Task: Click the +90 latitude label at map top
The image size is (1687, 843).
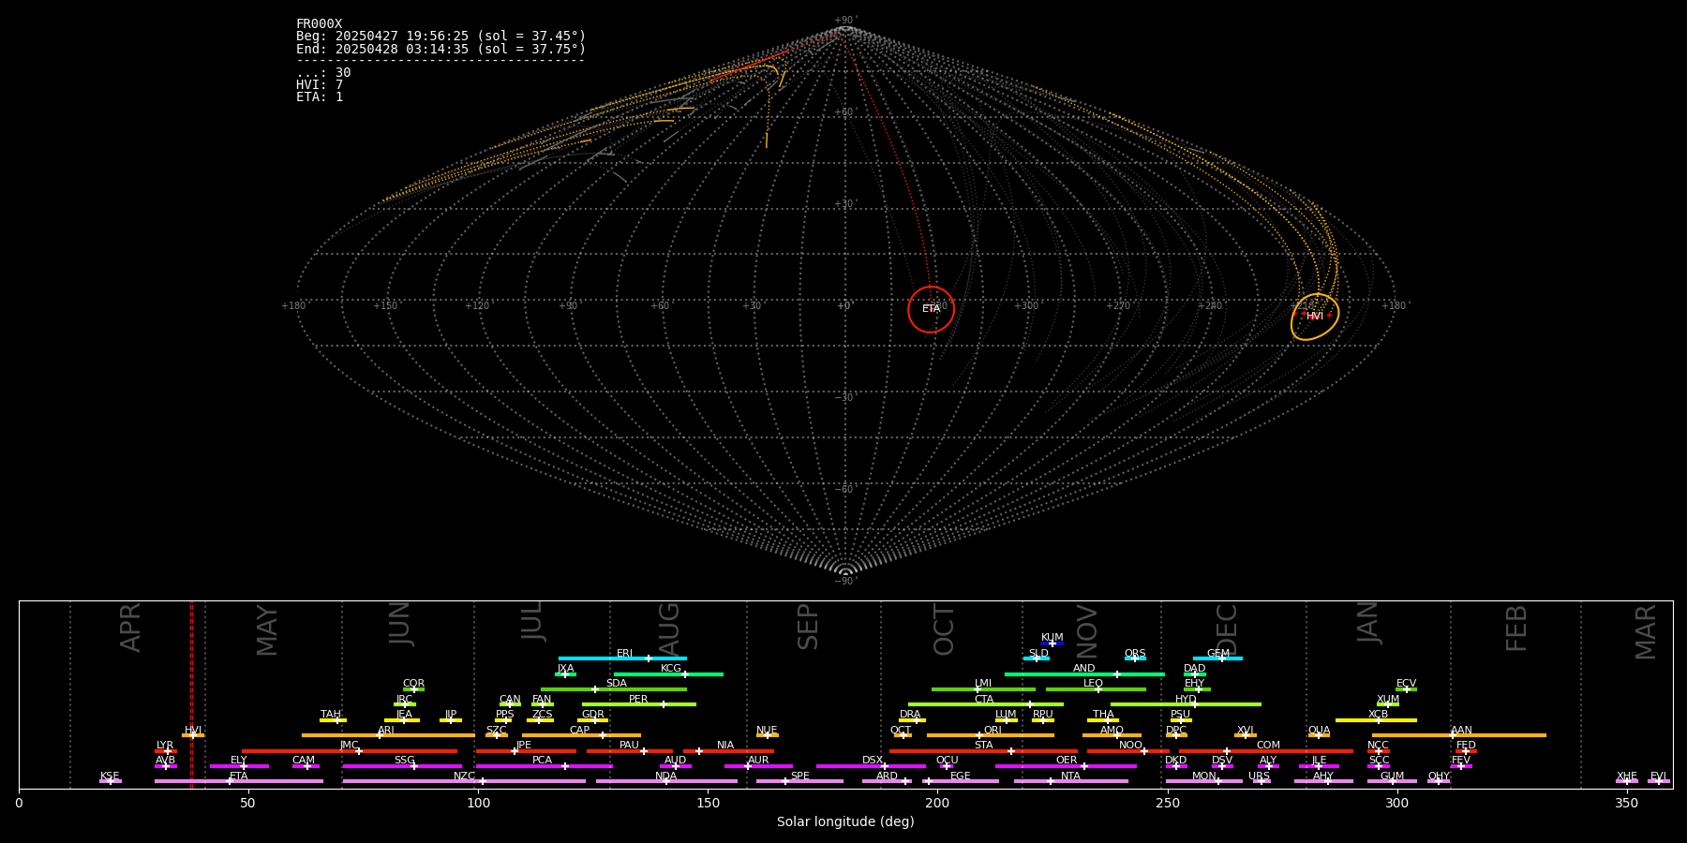Action: click(x=844, y=20)
